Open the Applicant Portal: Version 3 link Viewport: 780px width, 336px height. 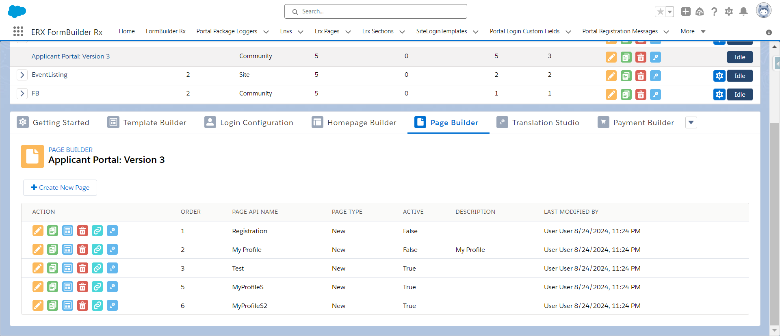71,56
